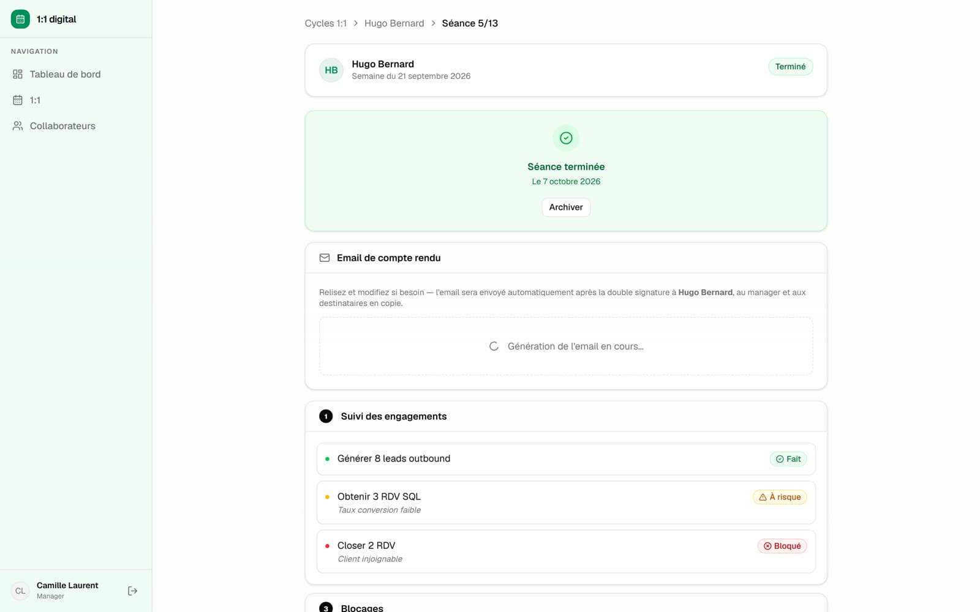Open Hugo Bernard breadcrumb link
This screenshot has width=980, height=612.
[394, 23]
